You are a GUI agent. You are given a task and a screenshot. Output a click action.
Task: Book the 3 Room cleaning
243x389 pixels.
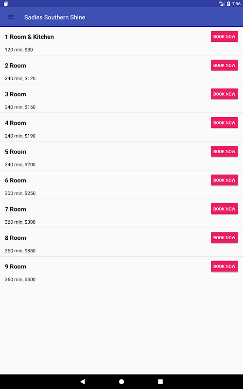pyautogui.click(x=224, y=94)
